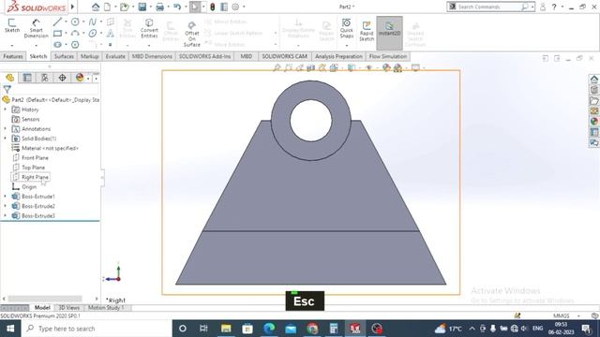Screen dimensions: 600x337
Task: Select the Polygon sketch tool
Action: pyautogui.click(x=75, y=45)
